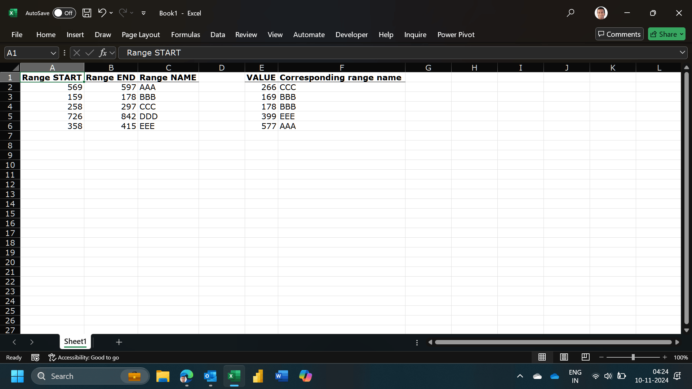Select the Normal view button
This screenshot has width=692, height=389.
click(x=542, y=357)
